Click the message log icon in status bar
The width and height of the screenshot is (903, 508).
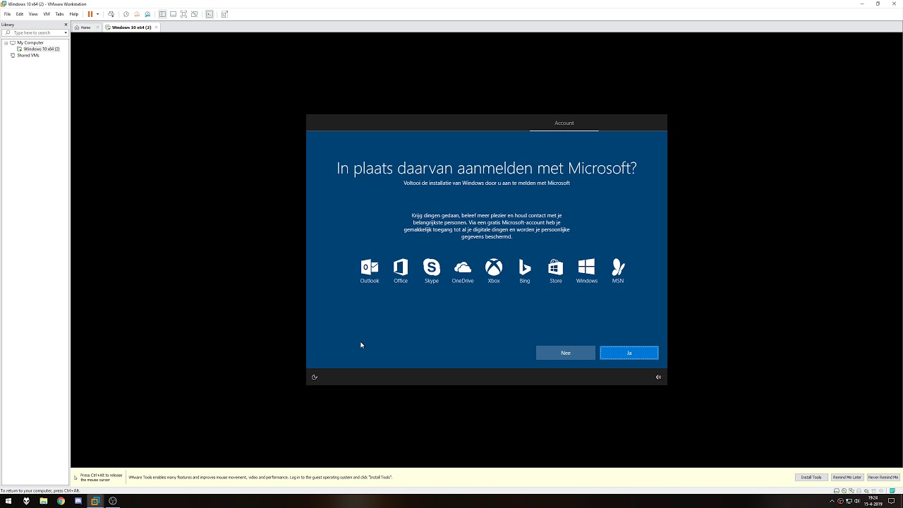[892, 491]
